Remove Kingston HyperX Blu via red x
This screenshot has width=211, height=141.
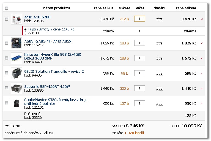pyautogui.click(x=202, y=58)
